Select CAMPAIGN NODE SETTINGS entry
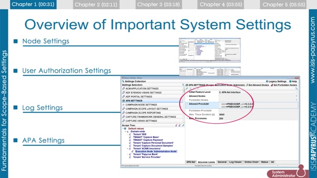Image resolution: width=317 pixels, height=178 pixels. (x=141, y=105)
